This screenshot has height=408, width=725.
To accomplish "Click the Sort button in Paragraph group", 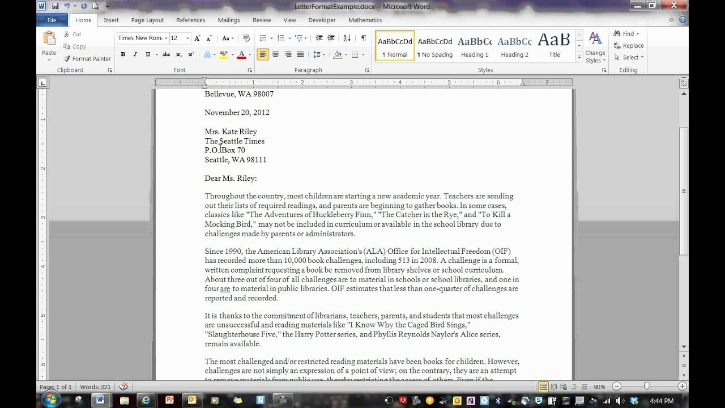I will 347,38.
